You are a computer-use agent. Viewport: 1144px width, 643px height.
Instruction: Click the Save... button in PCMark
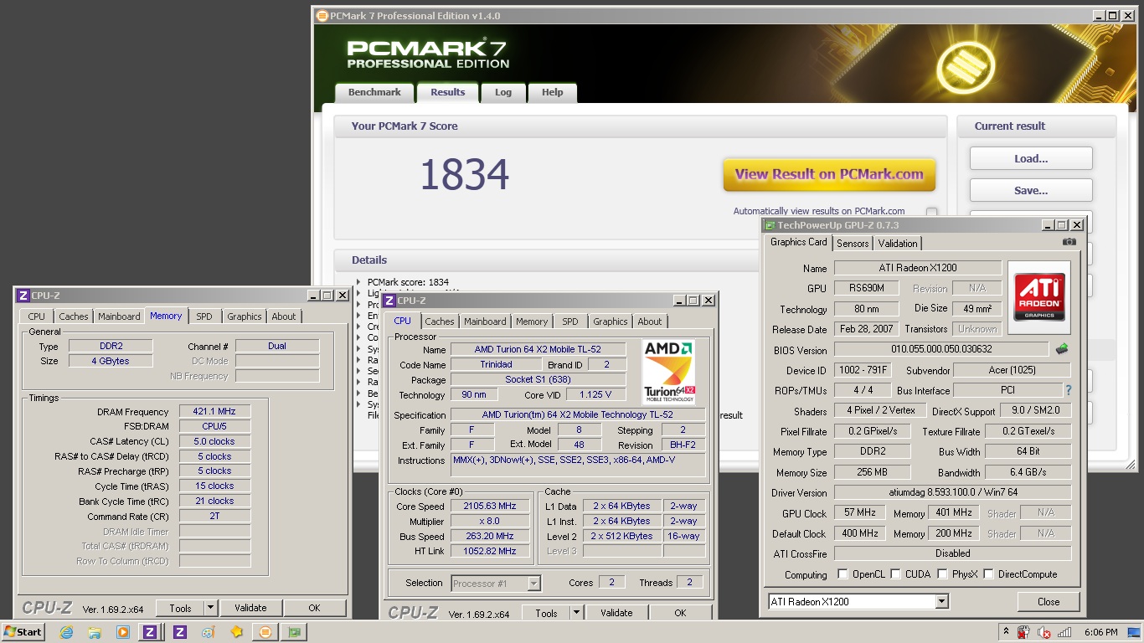[1031, 190]
